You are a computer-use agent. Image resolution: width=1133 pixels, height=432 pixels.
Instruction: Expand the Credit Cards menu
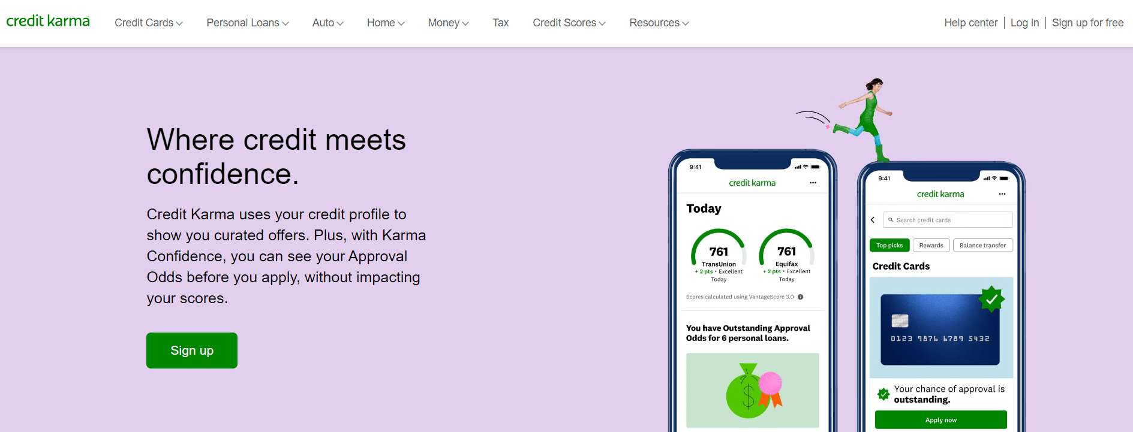coord(149,23)
